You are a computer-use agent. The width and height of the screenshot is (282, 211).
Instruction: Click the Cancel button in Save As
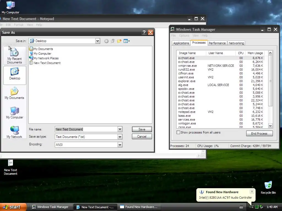(142, 137)
